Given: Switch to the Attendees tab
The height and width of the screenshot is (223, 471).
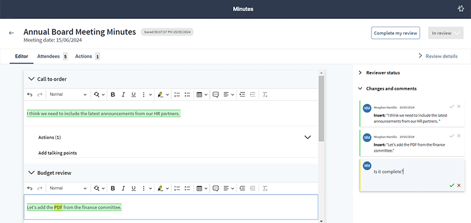Looking at the screenshot, I should pos(48,56).
